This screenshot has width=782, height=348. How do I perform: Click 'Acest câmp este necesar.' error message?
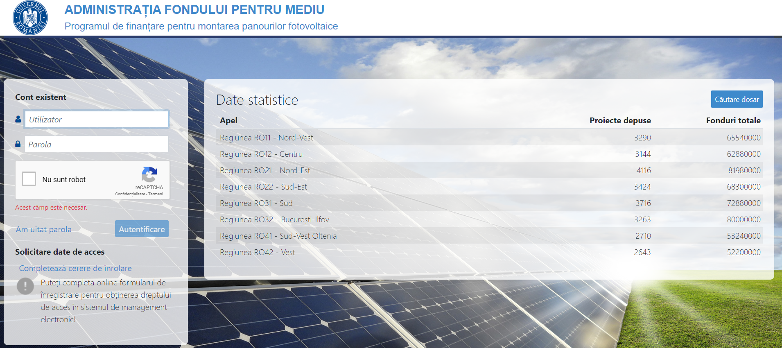tap(51, 208)
